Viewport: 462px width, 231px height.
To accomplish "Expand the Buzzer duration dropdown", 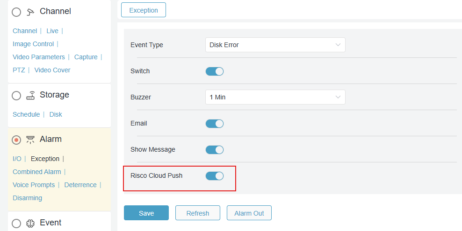I will coord(275,98).
